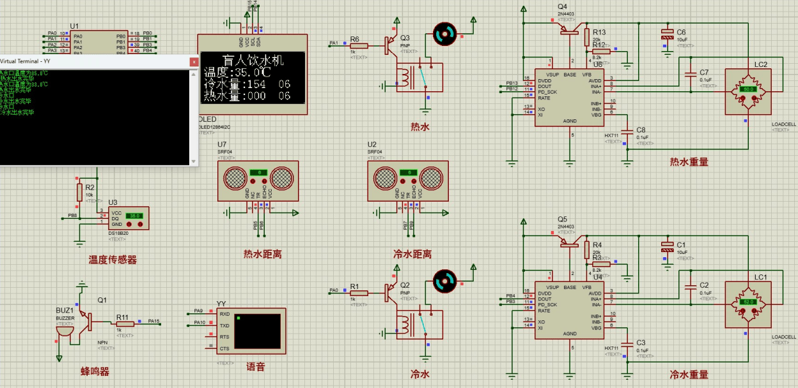
Task: Select the DS18B20 temperature sensor U3
Action: [x=128, y=218]
